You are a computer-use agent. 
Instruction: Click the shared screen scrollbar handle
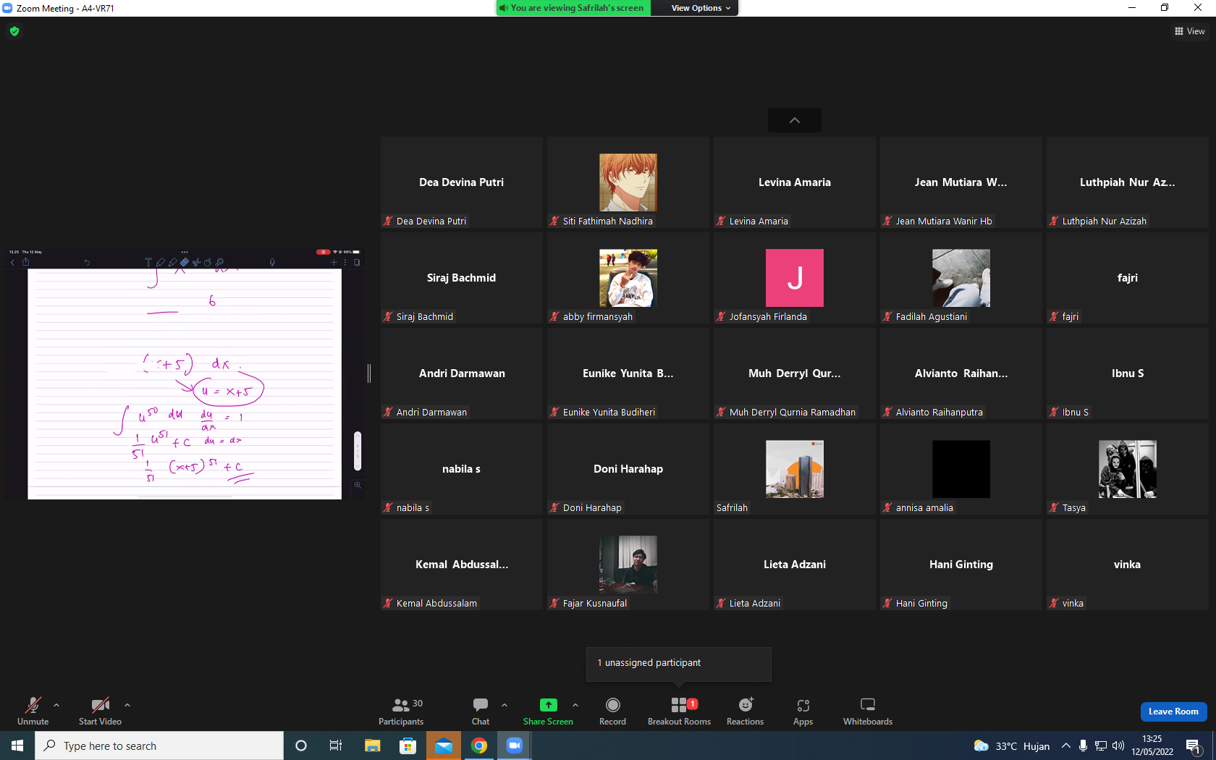(358, 451)
